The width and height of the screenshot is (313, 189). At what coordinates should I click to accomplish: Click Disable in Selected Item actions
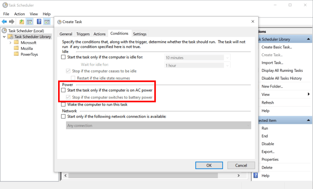point(268,144)
